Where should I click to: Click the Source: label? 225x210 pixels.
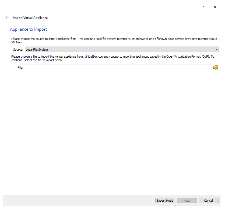pyautogui.click(x=18, y=50)
